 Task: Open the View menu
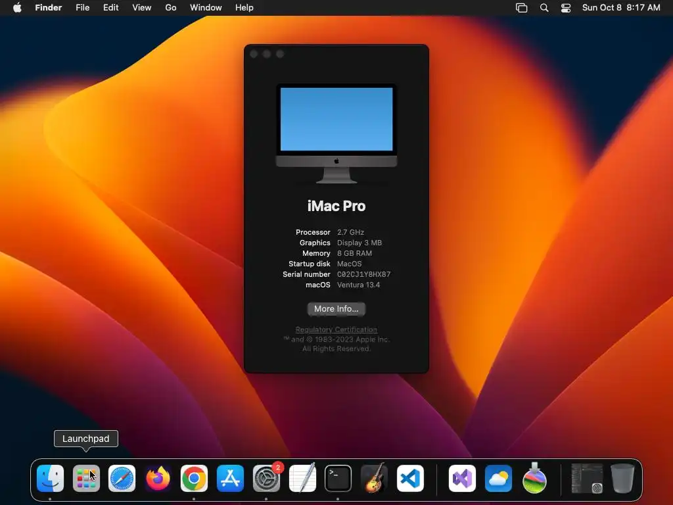[x=142, y=7]
